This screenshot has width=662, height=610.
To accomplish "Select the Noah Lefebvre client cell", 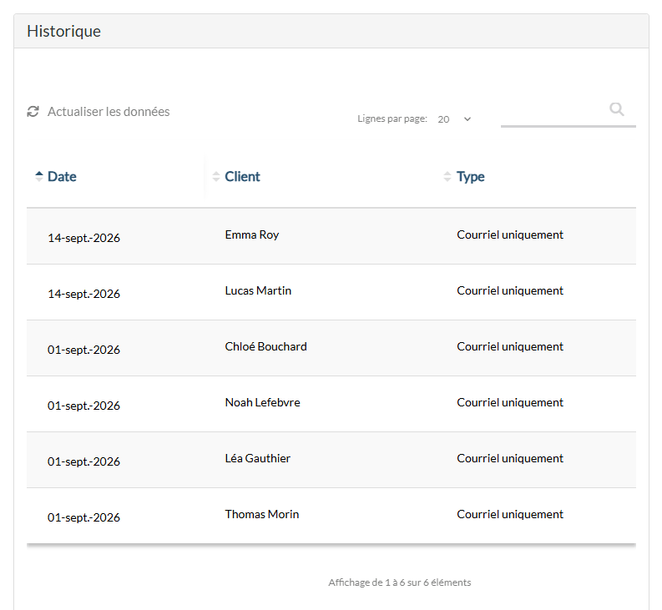I will (263, 402).
